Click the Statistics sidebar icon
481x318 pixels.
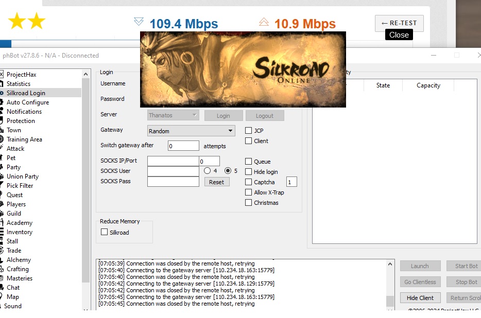pyautogui.click(x=2, y=84)
